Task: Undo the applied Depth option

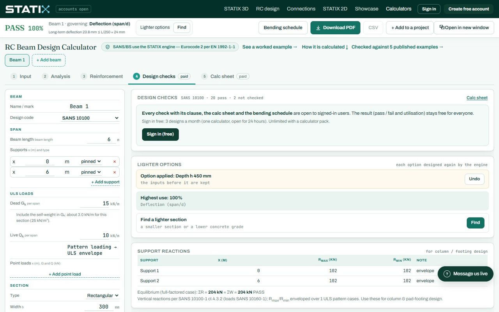Action: 474,179
